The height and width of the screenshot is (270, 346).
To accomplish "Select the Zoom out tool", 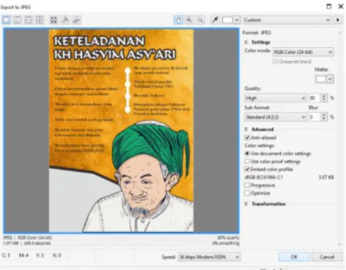I will (x=201, y=20).
